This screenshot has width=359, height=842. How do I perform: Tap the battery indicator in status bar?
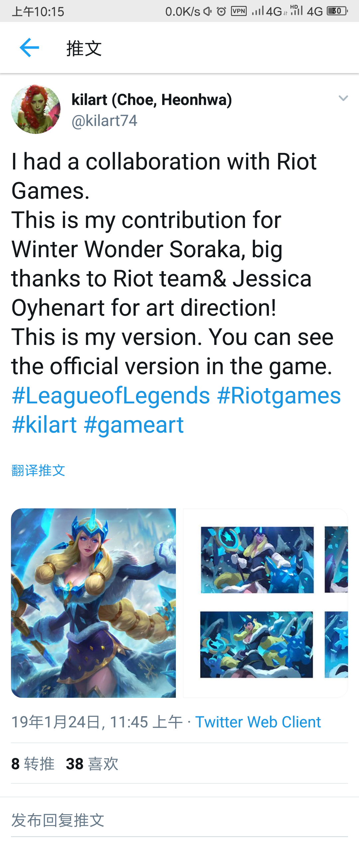pyautogui.click(x=337, y=11)
